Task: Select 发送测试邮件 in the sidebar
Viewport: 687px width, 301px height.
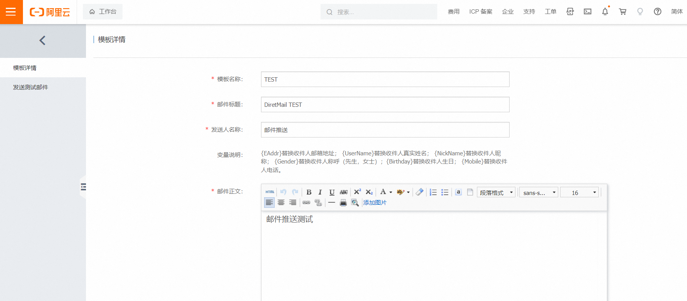Action: coord(43,87)
